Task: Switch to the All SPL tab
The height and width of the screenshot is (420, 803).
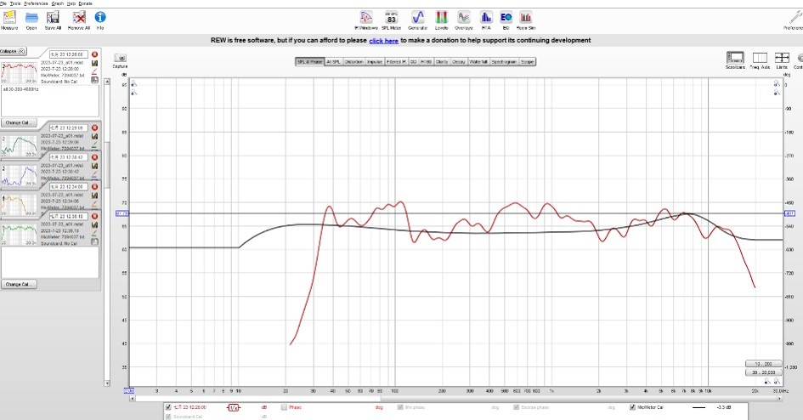Action: tap(333, 61)
